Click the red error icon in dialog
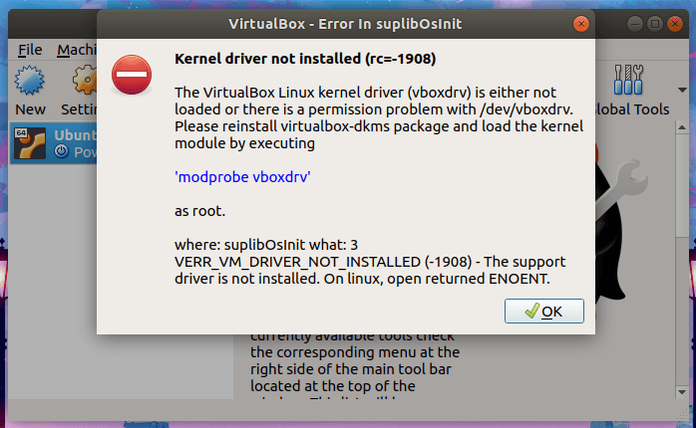The width and height of the screenshot is (696, 428). 133,75
